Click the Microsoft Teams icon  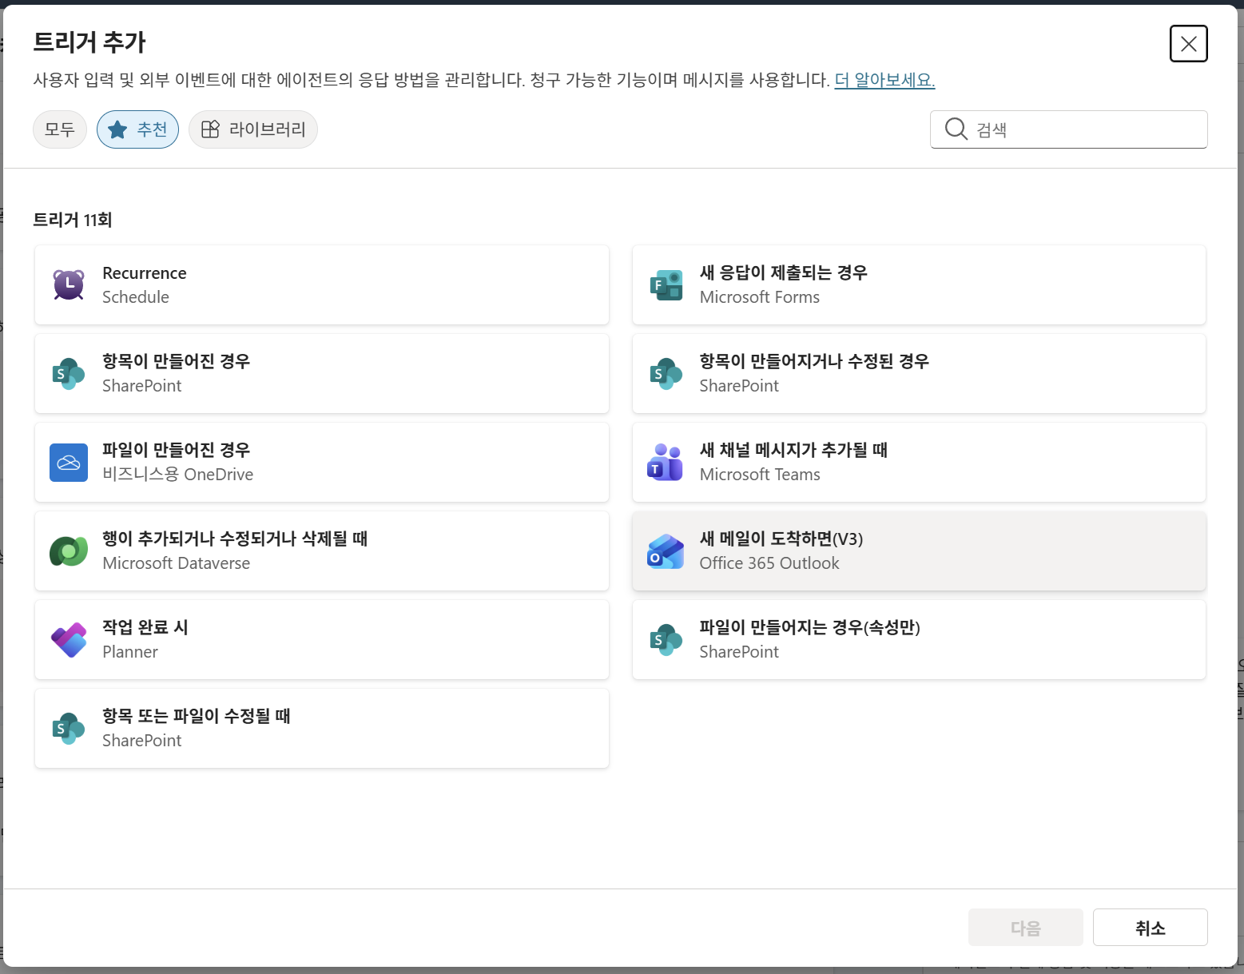click(x=666, y=463)
